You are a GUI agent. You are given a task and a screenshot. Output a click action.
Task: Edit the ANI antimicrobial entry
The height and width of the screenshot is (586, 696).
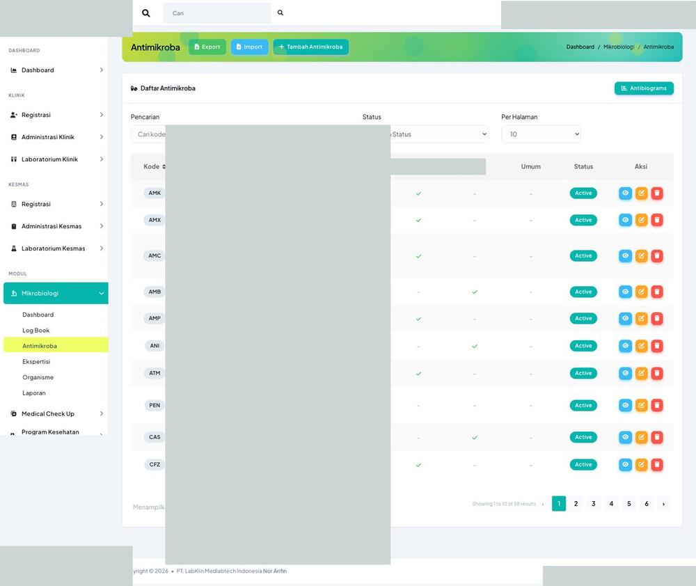[x=641, y=346]
